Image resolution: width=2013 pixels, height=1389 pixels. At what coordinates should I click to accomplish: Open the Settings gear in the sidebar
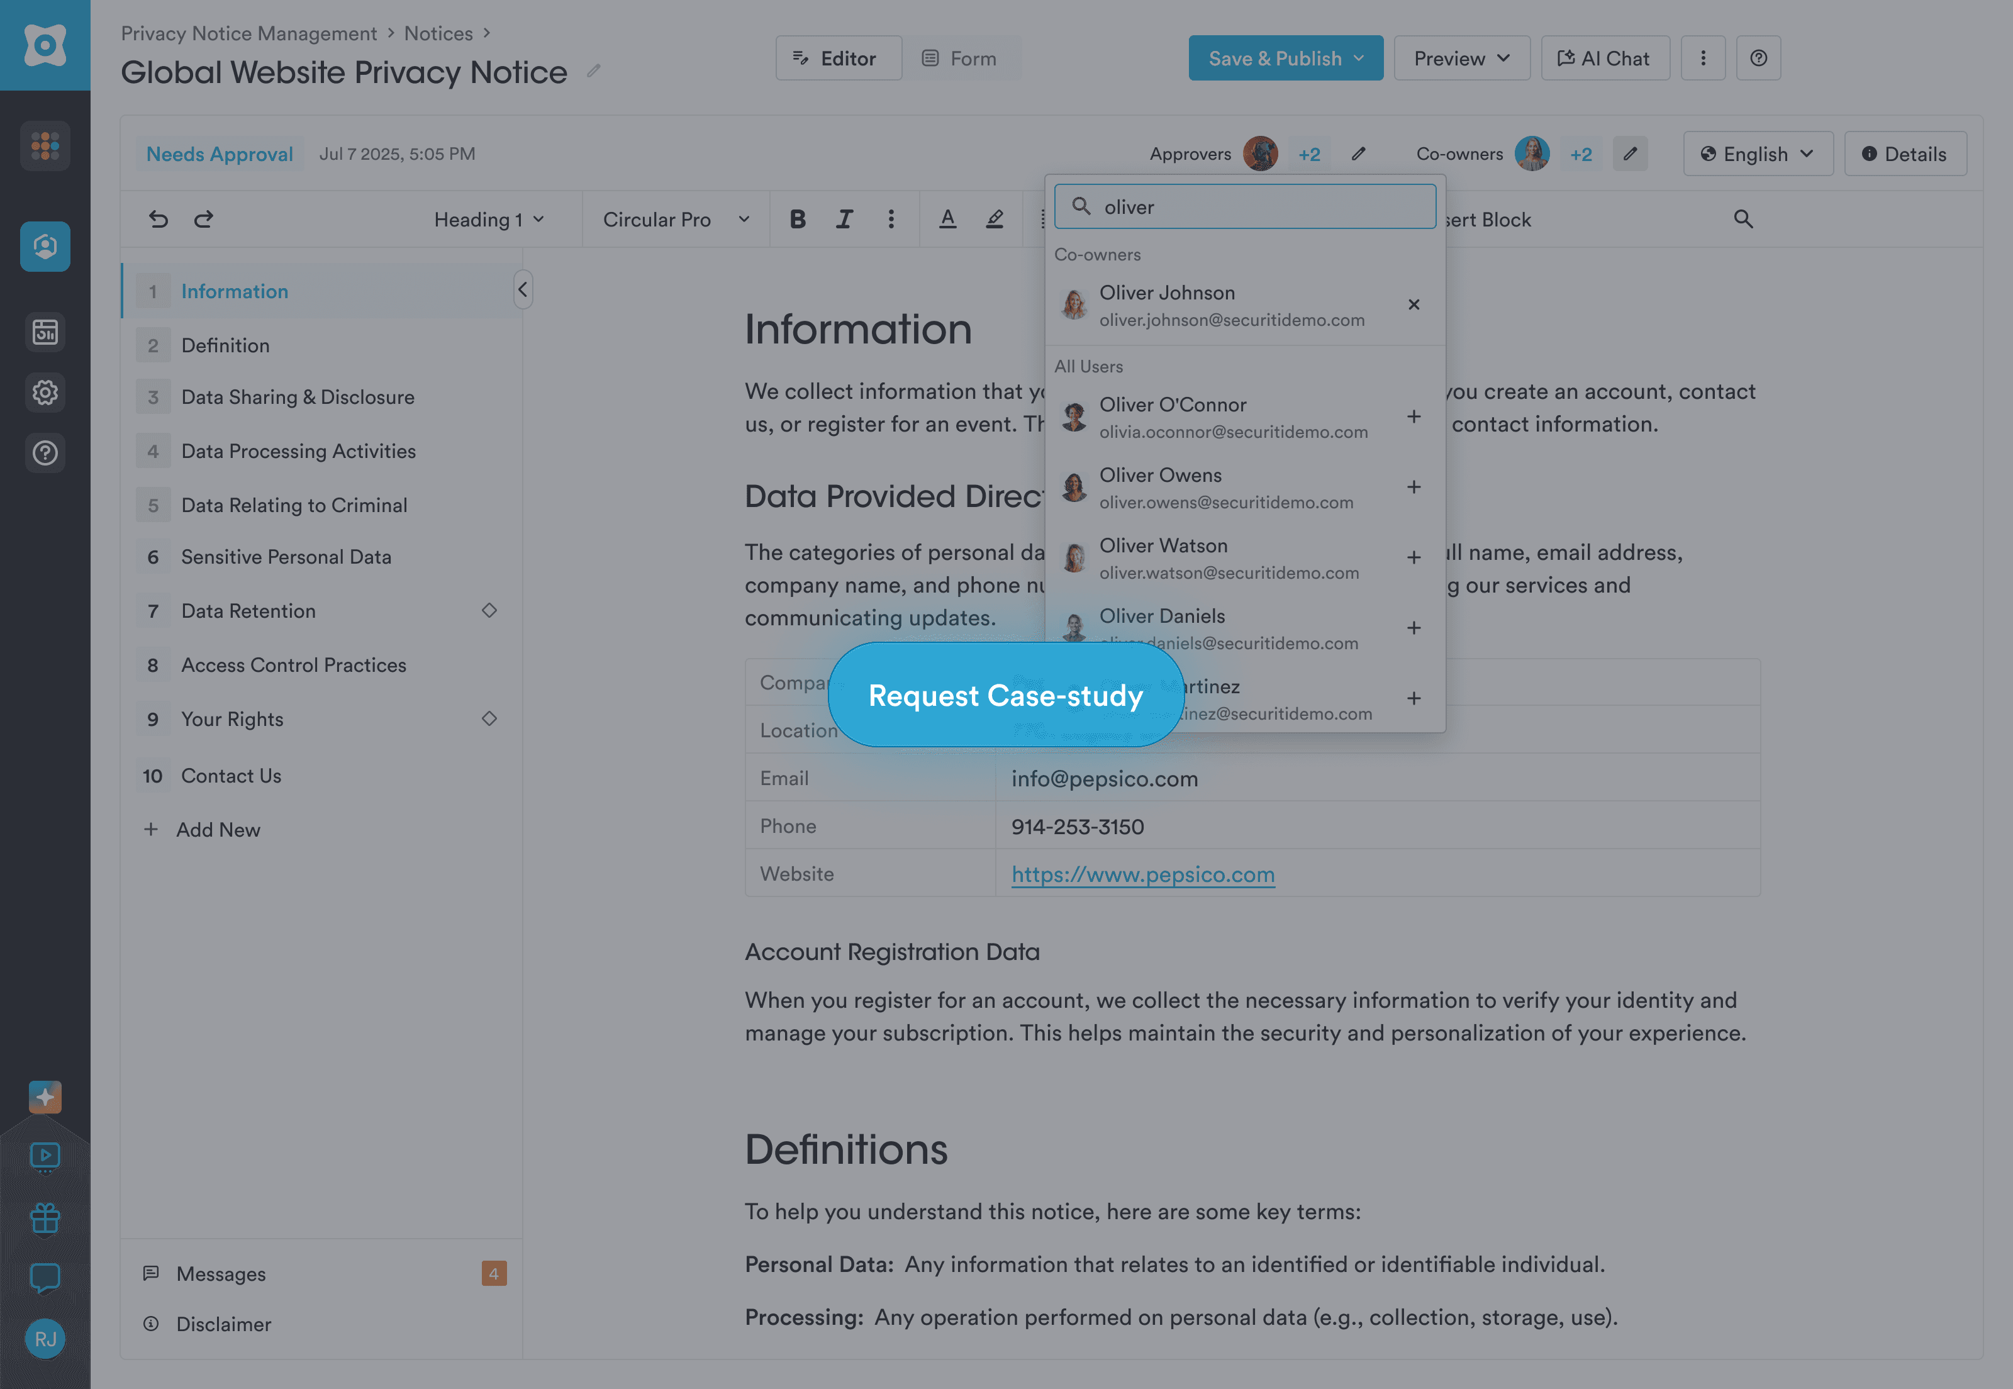pos(45,392)
